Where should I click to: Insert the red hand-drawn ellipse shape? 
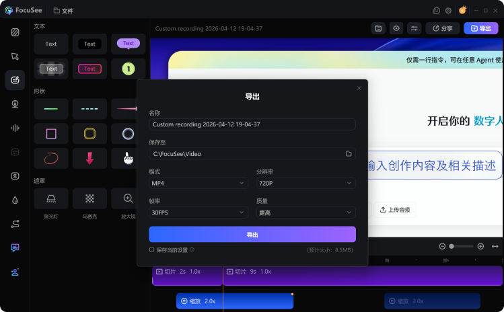pos(51,159)
